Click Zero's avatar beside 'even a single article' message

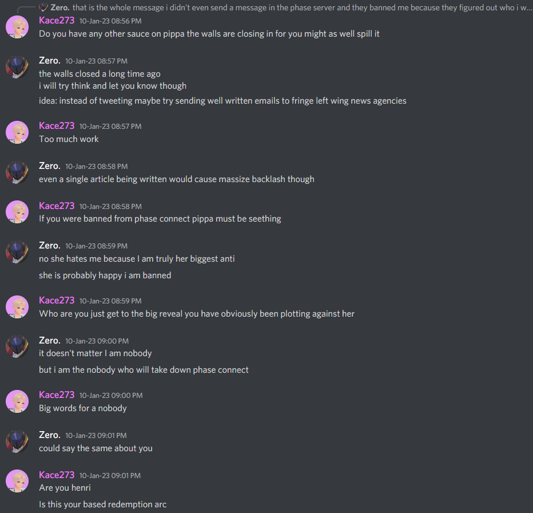(x=17, y=172)
